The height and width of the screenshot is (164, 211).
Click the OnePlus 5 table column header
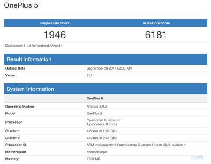coord(95,99)
